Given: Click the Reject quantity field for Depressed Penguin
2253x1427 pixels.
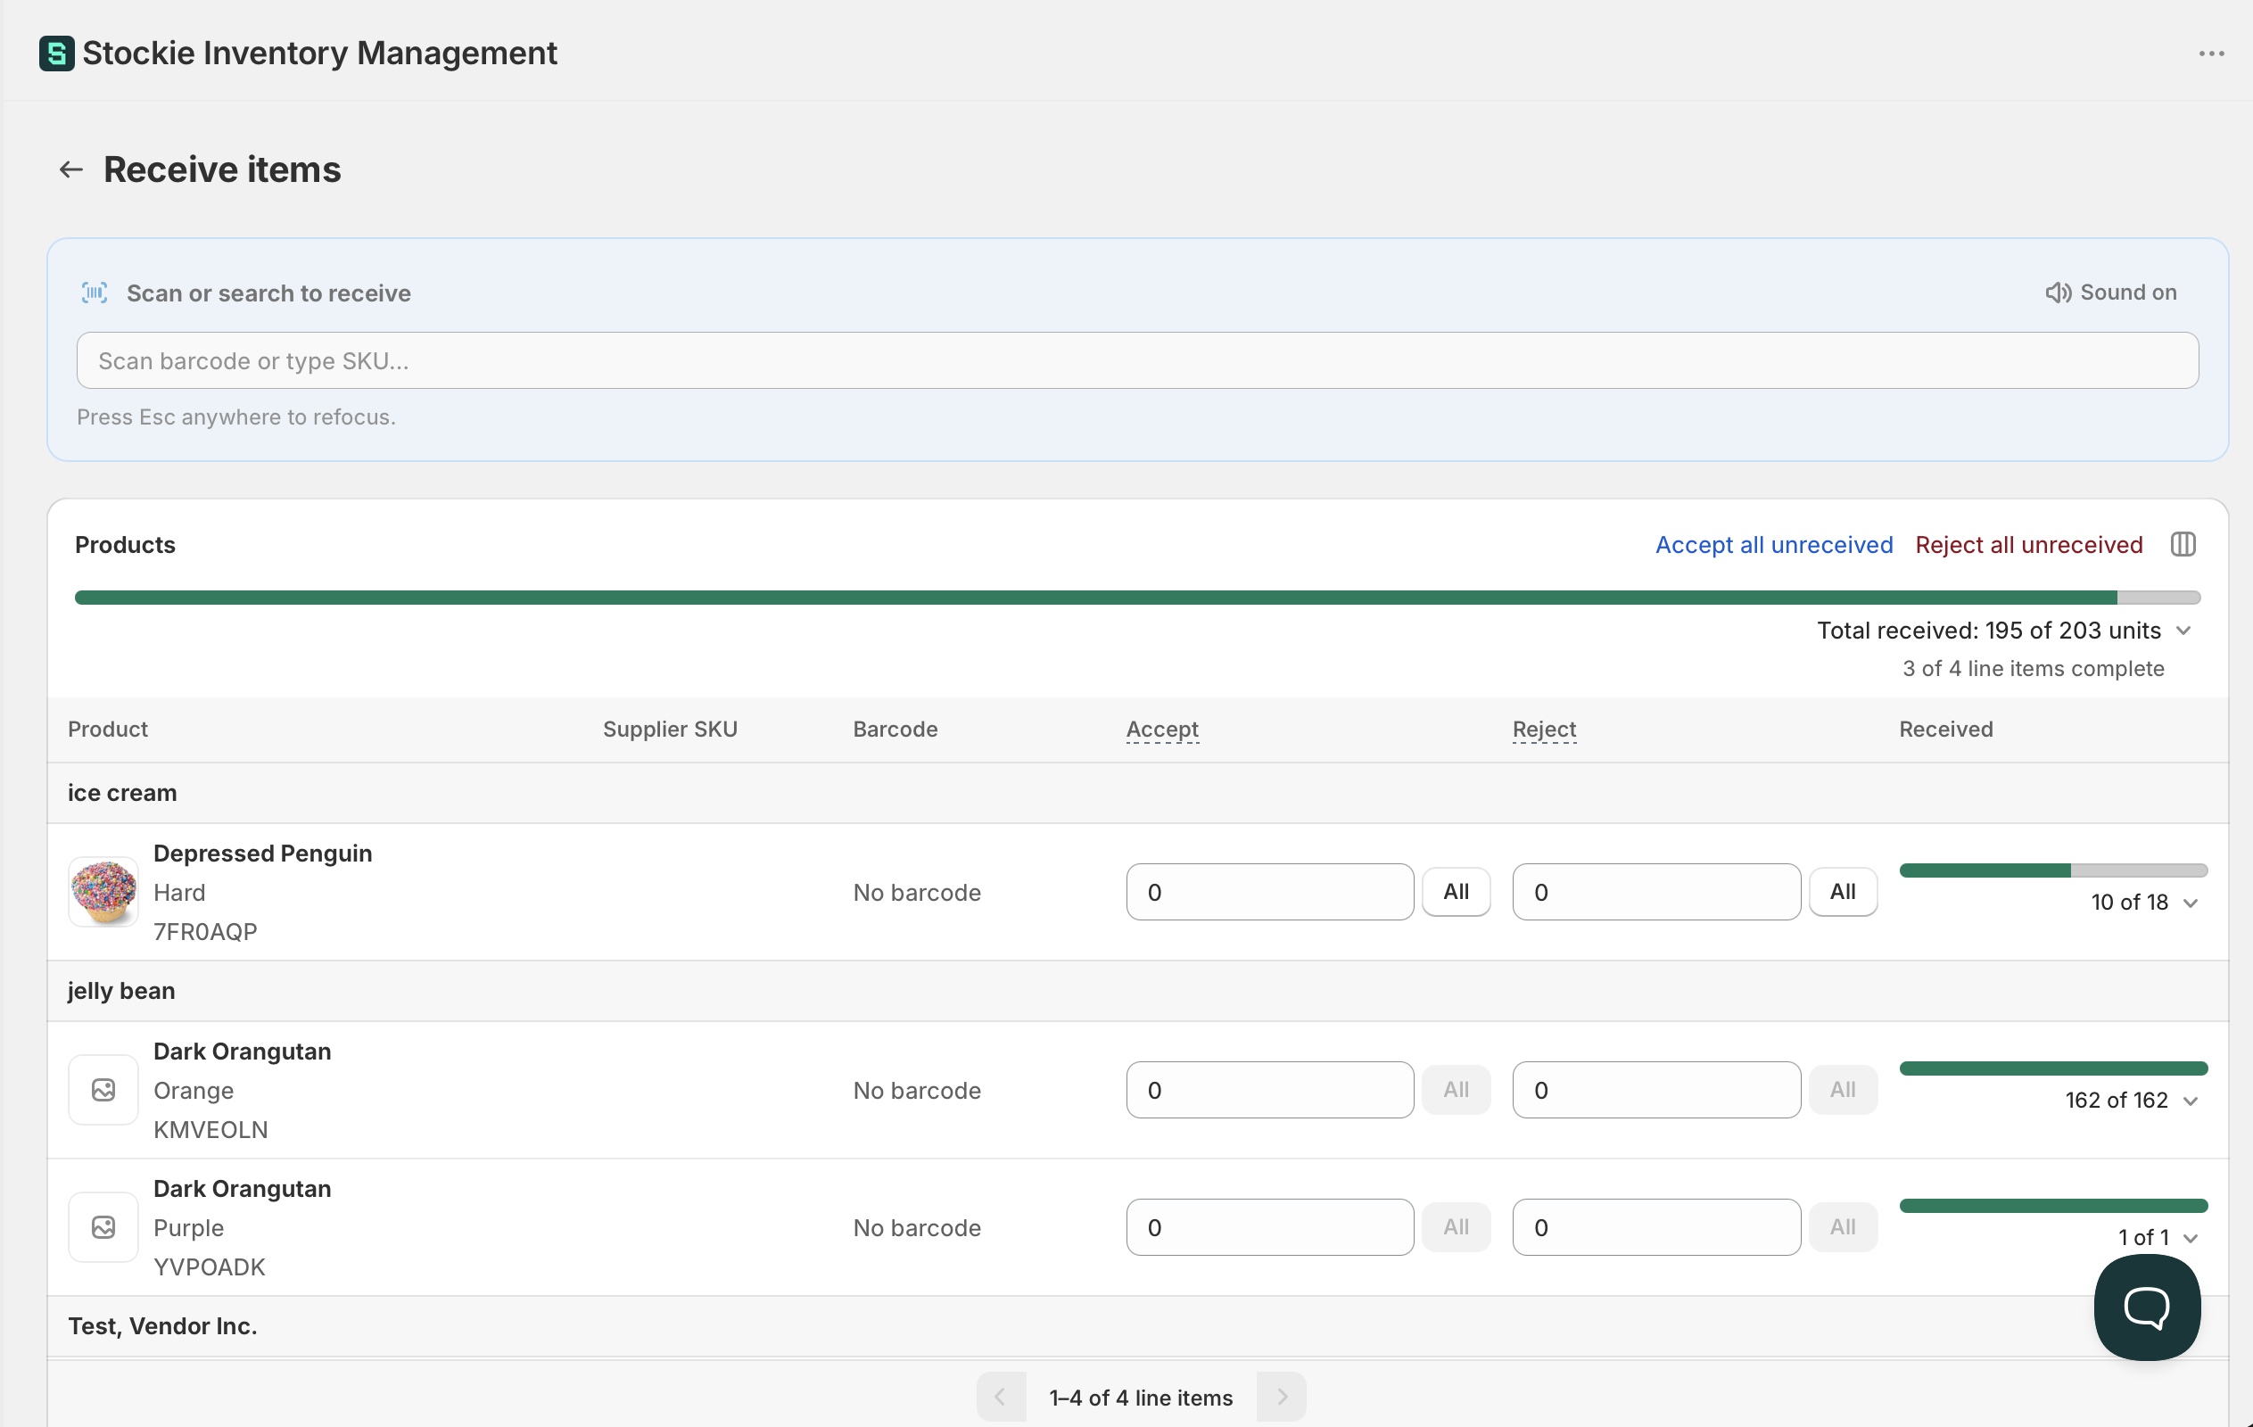Looking at the screenshot, I should [x=1656, y=892].
